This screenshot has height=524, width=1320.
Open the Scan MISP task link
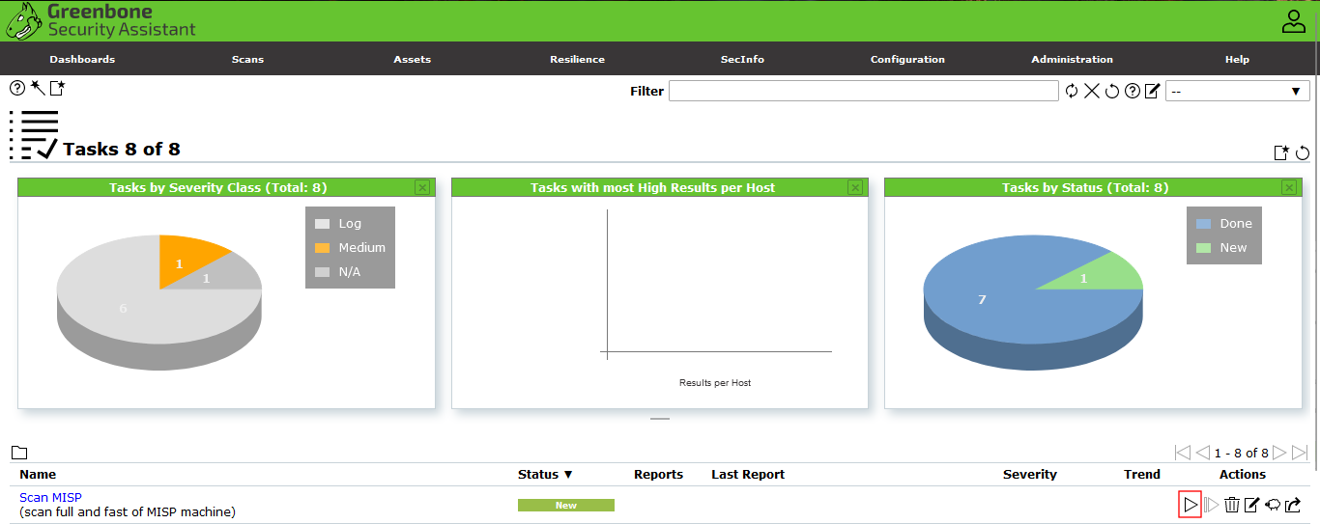point(50,497)
